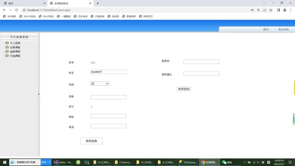This screenshot has width=295, height=166.
Task: Open the green 360 browser taskbar icon
Action: [78, 162]
